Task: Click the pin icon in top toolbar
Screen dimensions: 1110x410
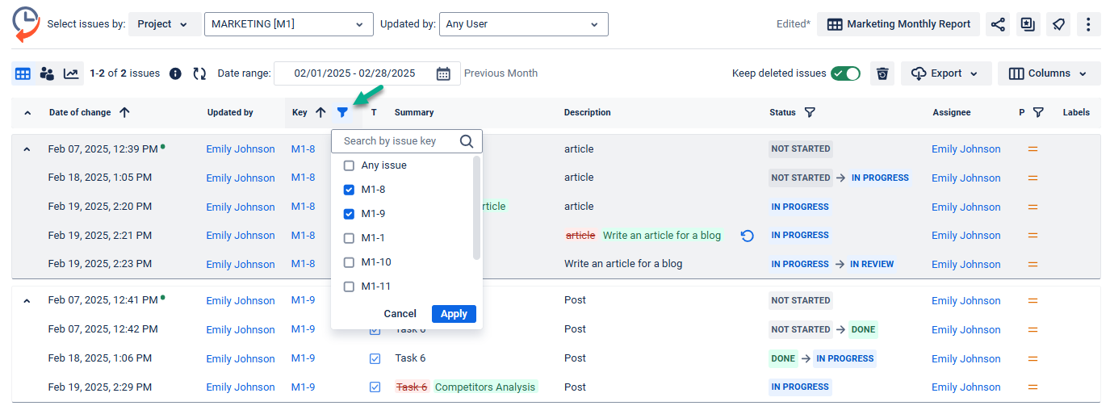Action: point(1058,24)
